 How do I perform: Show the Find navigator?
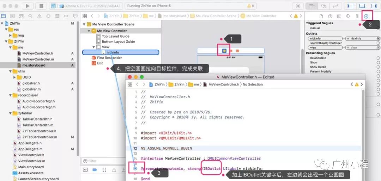pyautogui.click(x=30, y=16)
